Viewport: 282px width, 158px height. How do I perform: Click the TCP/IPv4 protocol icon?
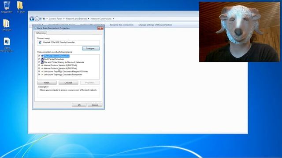pyautogui.click(x=42, y=68)
